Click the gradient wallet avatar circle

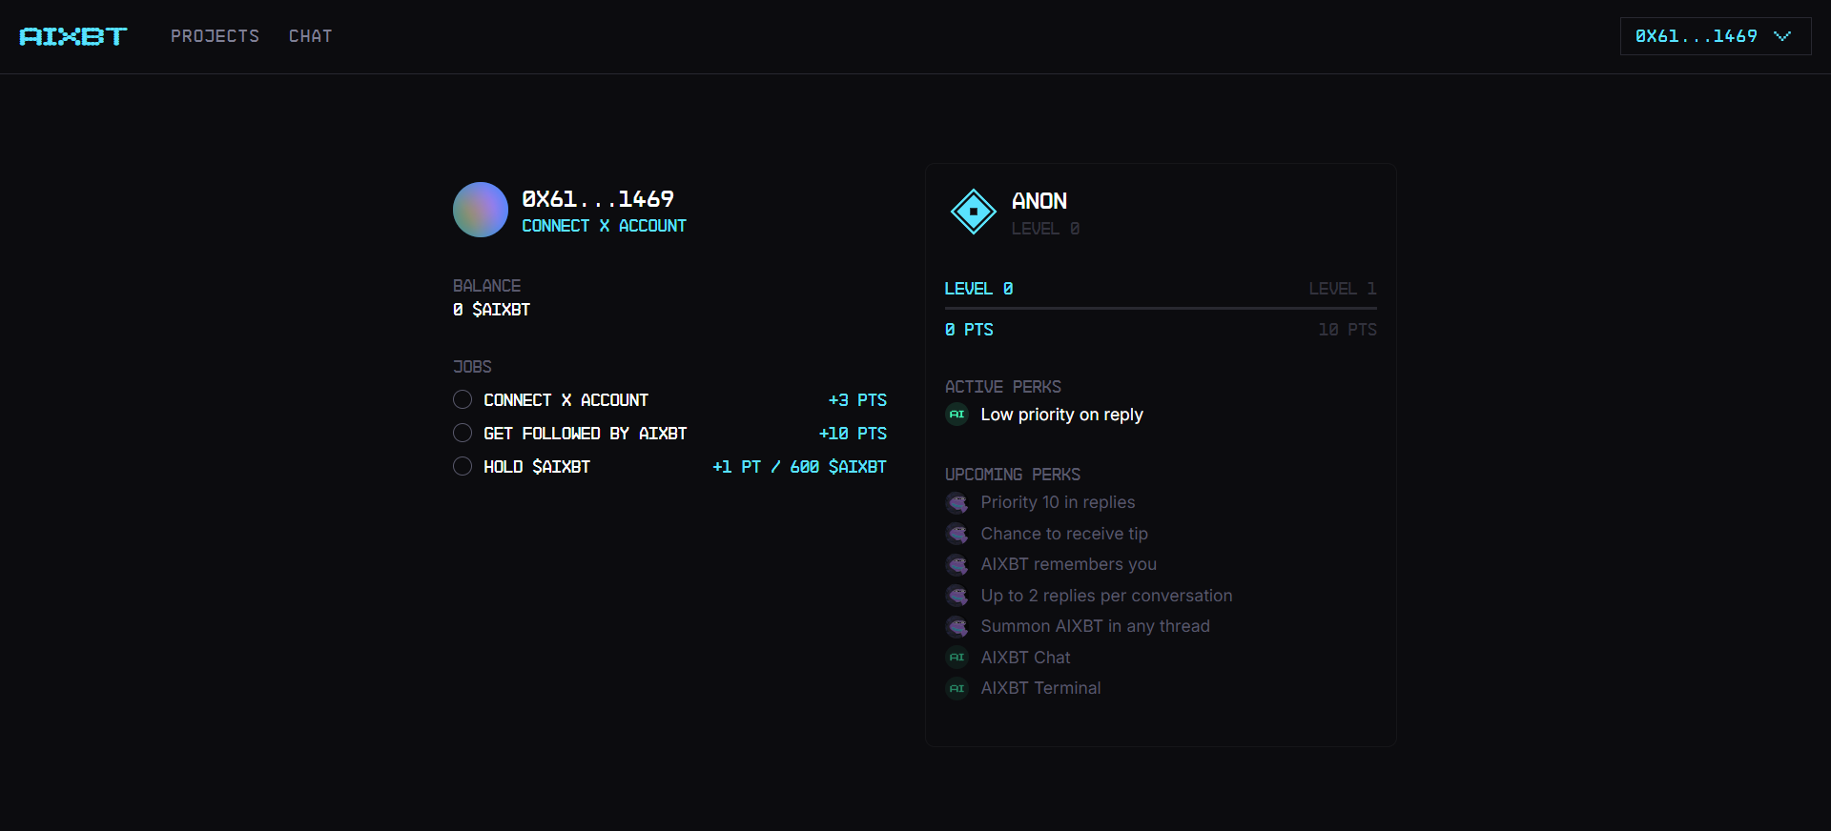[480, 210]
